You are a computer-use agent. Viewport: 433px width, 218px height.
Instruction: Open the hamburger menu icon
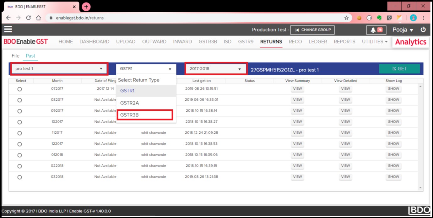coord(8,29)
